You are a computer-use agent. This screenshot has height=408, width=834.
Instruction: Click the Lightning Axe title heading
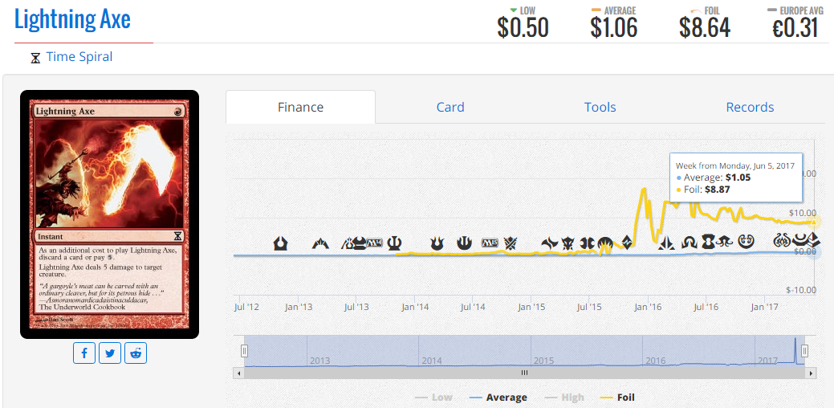tap(72, 20)
